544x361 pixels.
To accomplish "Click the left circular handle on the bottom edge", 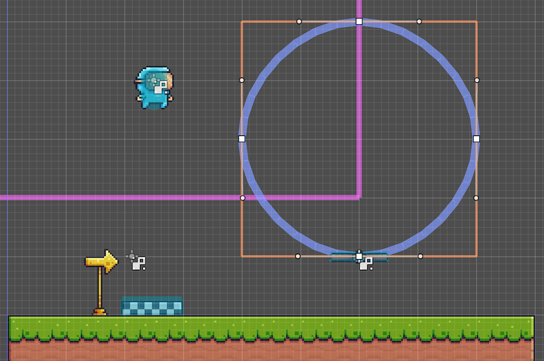I will click(x=298, y=256).
